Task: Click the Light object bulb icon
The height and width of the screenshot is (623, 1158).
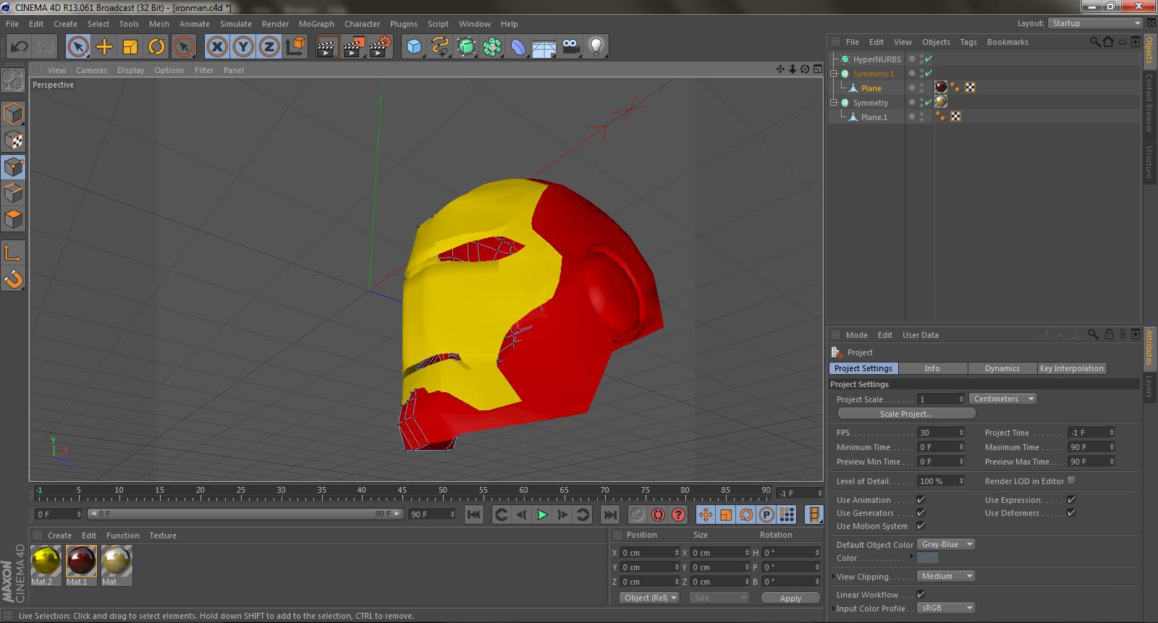Action: (596, 47)
